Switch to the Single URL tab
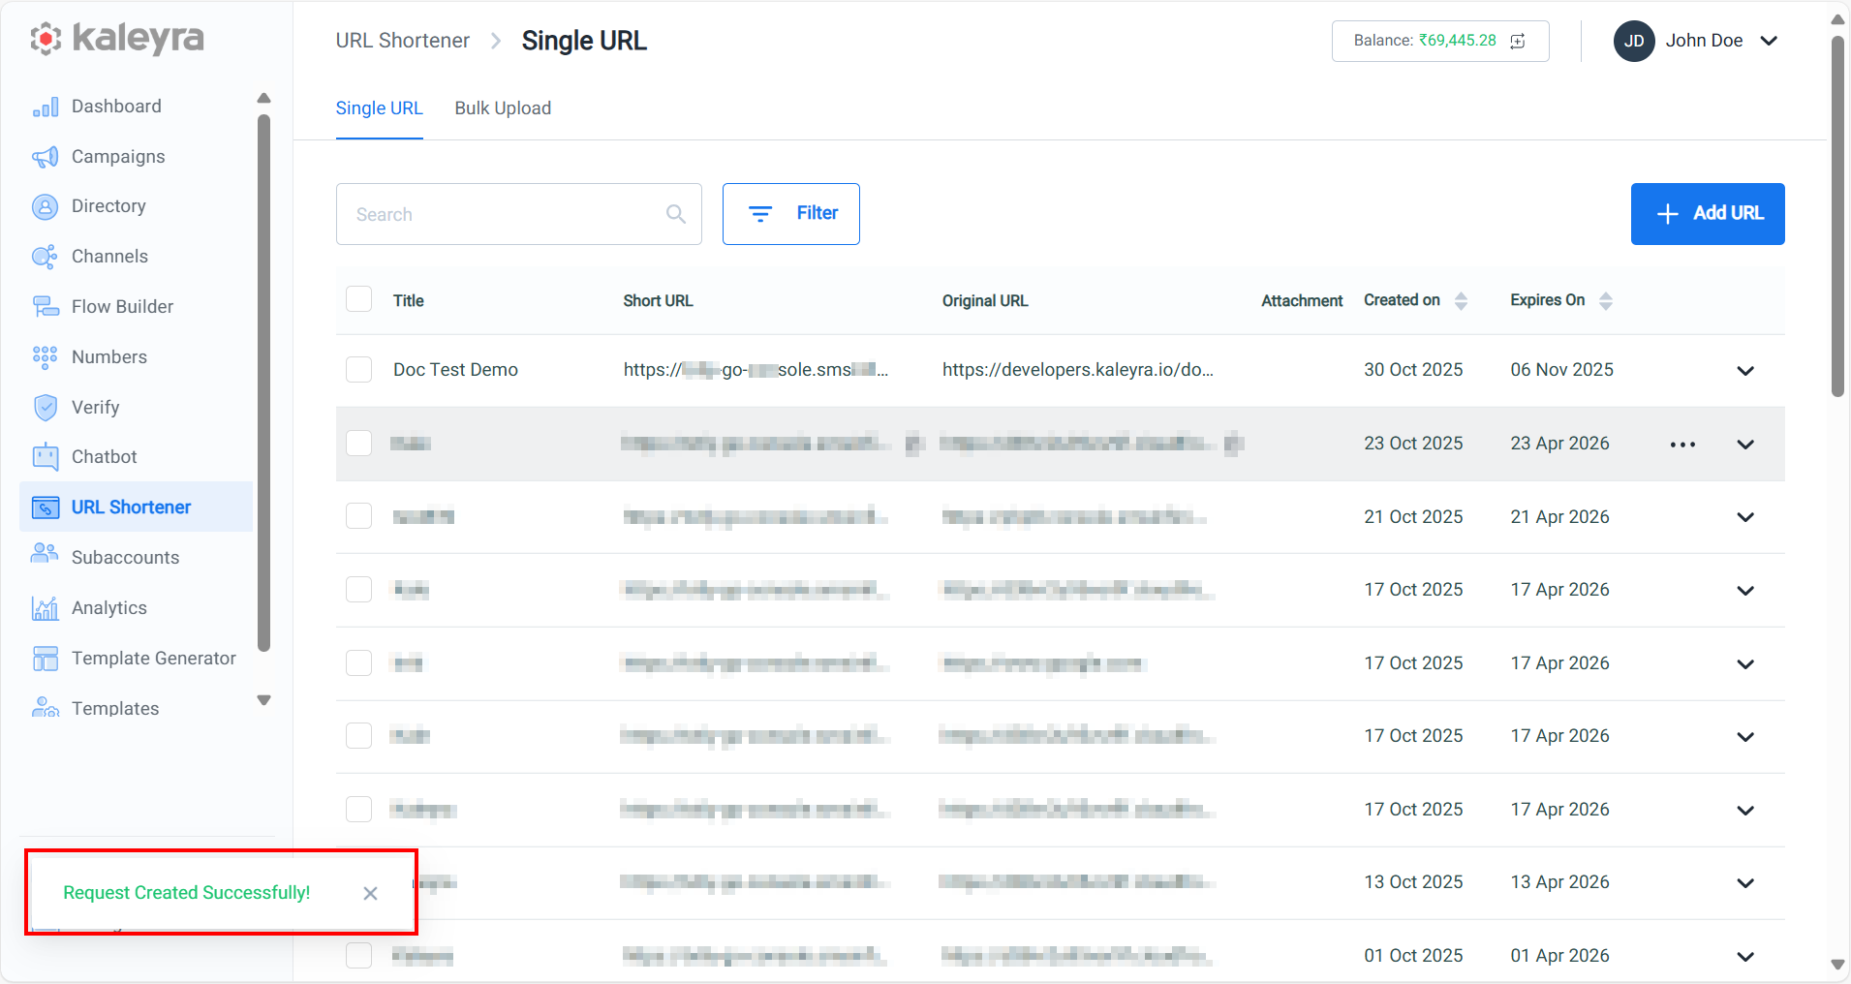This screenshot has height=984, width=1851. pyautogui.click(x=380, y=108)
